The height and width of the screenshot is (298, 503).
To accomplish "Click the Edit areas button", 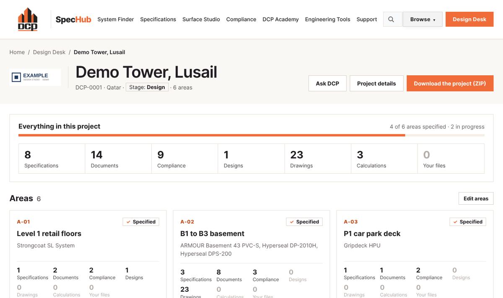I will coord(476,198).
